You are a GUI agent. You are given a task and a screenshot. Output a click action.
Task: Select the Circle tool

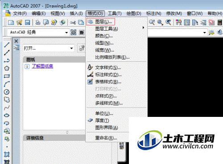[x=7, y=92]
